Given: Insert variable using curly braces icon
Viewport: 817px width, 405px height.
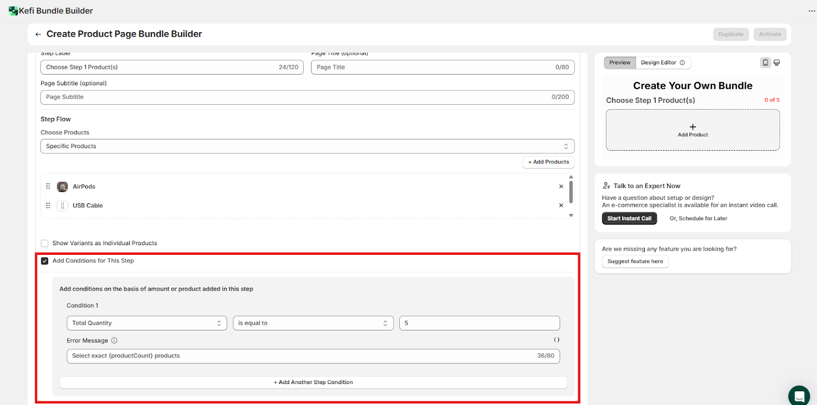Looking at the screenshot, I should [556, 340].
